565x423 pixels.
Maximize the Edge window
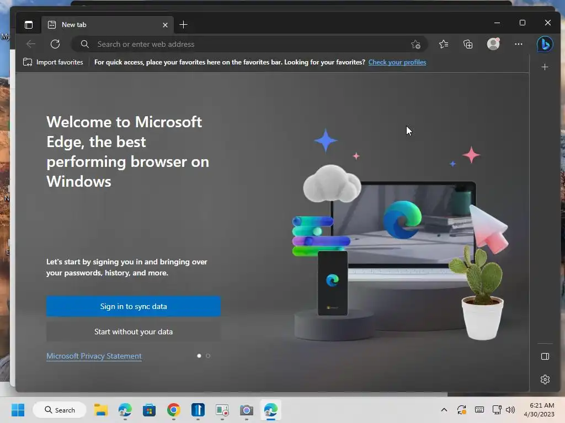523,23
